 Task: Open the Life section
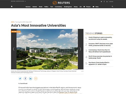(x=81, y=7)
